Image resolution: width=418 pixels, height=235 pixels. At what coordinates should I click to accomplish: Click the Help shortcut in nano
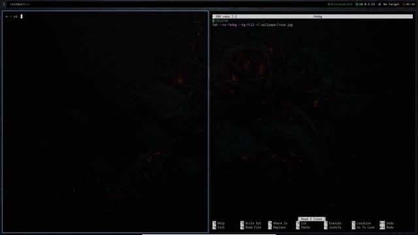[219, 223]
